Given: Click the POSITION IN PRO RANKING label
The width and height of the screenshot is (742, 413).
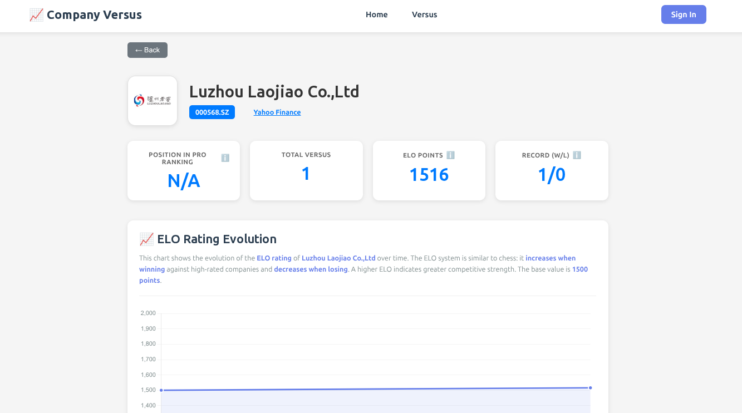Looking at the screenshot, I should (178, 158).
